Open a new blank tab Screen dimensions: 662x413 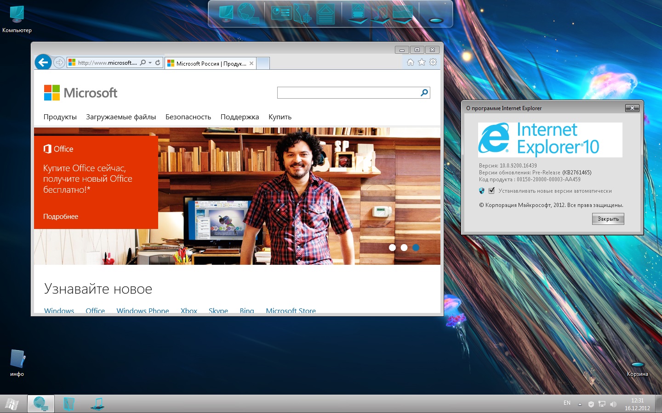coord(263,63)
